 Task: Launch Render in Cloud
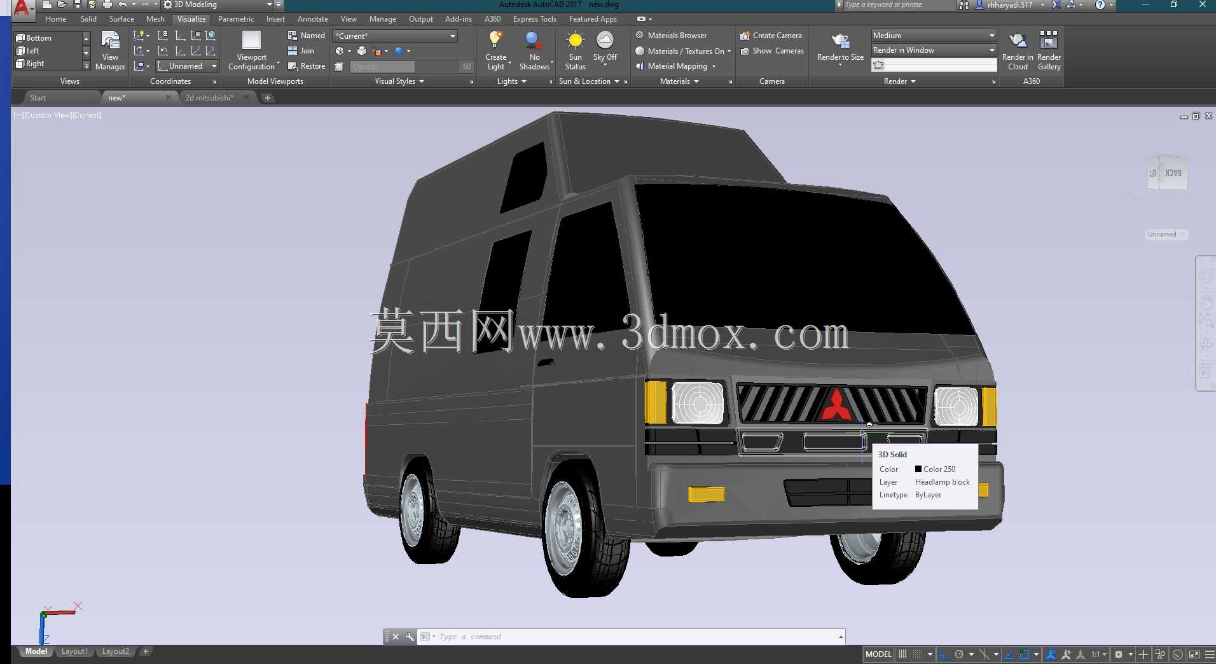pos(1018,50)
